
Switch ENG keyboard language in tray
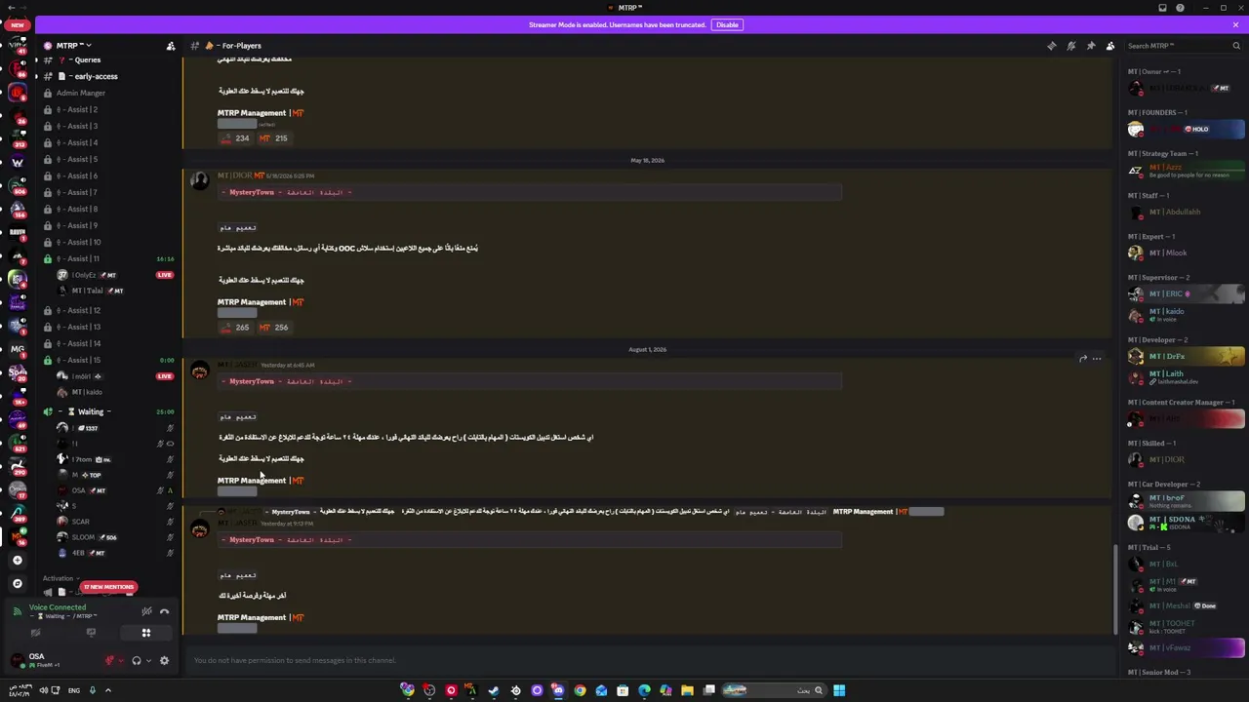74,690
